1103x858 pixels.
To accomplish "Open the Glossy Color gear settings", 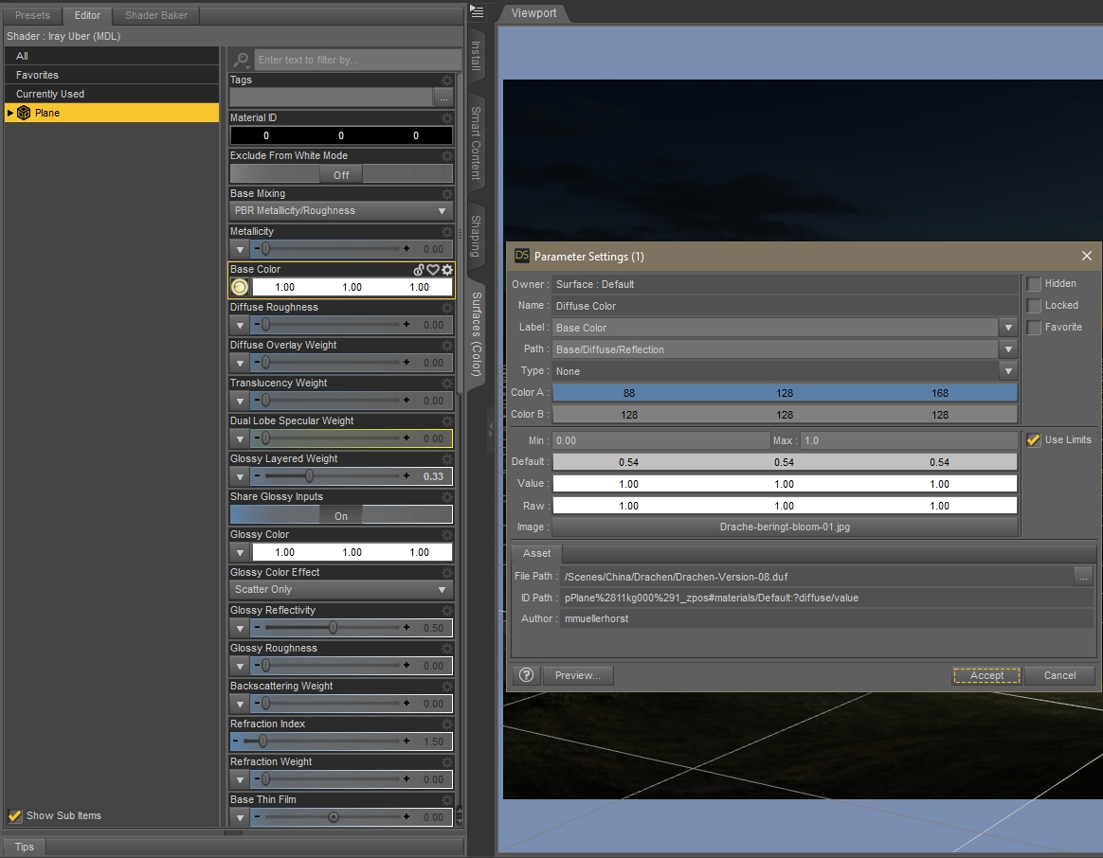I will coord(446,534).
